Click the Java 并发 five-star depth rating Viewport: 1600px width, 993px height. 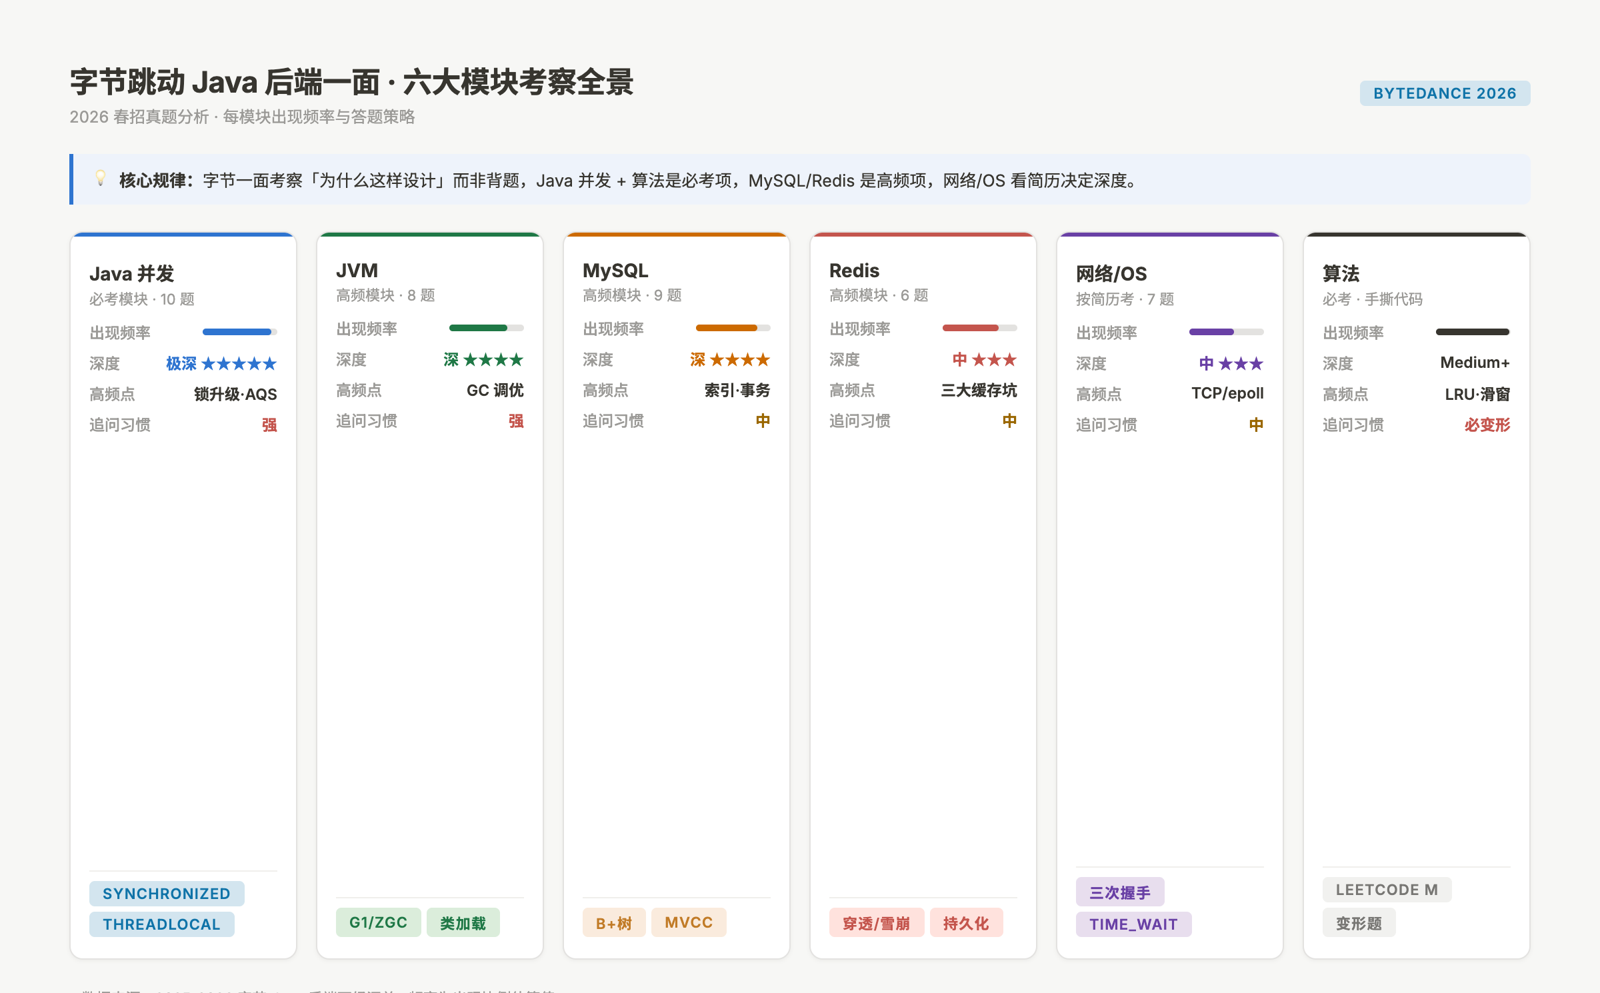239,364
